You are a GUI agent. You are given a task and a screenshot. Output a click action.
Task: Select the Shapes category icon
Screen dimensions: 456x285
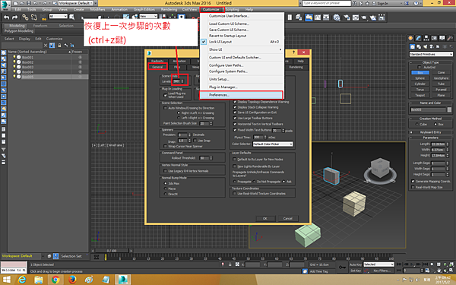click(419, 46)
